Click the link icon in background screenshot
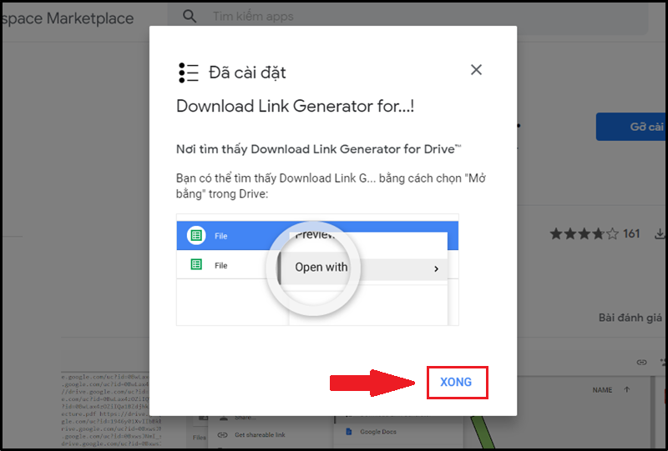This screenshot has height=451, width=668. click(641, 362)
